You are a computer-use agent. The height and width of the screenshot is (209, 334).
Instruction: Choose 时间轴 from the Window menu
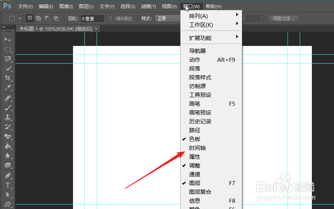click(211, 148)
